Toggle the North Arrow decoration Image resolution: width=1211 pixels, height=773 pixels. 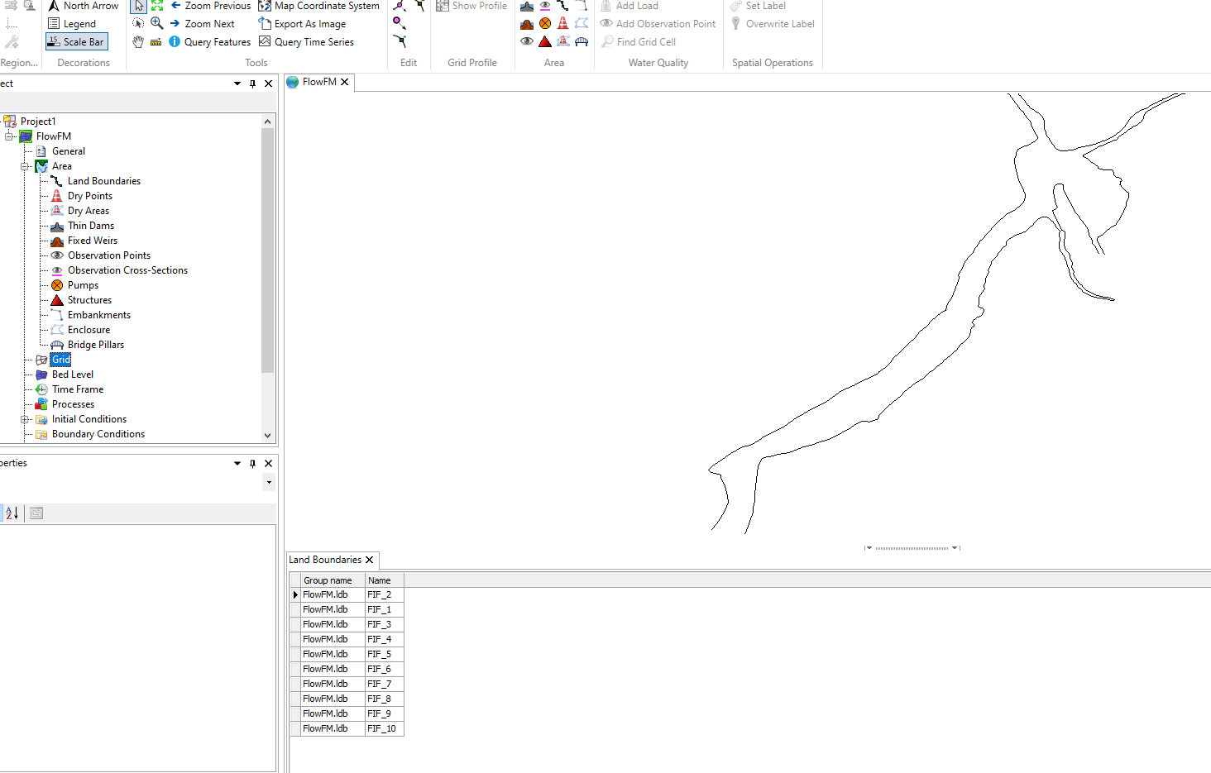(x=83, y=6)
